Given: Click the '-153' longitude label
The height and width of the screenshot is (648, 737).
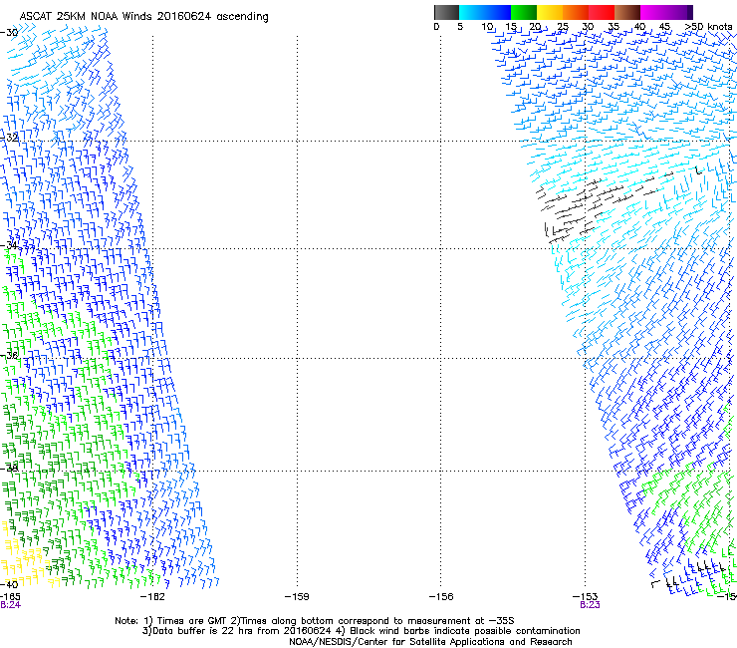Looking at the screenshot, I should [x=585, y=597].
